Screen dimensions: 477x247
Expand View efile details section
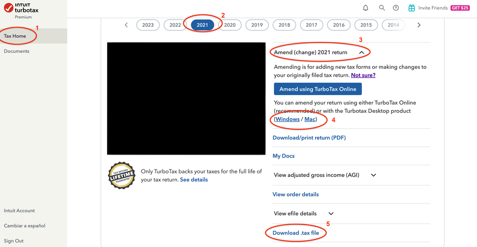(331, 214)
